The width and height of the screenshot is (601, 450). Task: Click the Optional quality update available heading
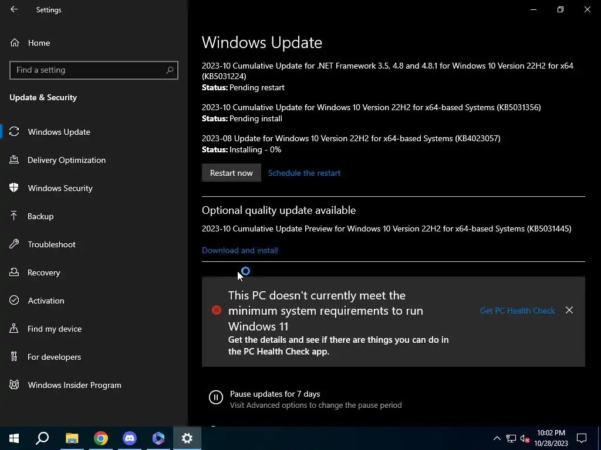pyautogui.click(x=279, y=210)
